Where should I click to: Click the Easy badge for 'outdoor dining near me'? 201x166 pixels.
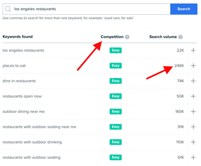tap(115, 112)
